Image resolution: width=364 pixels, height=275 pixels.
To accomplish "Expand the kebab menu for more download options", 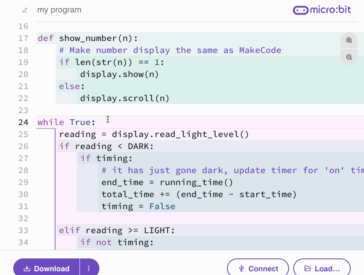I will (89, 268).
